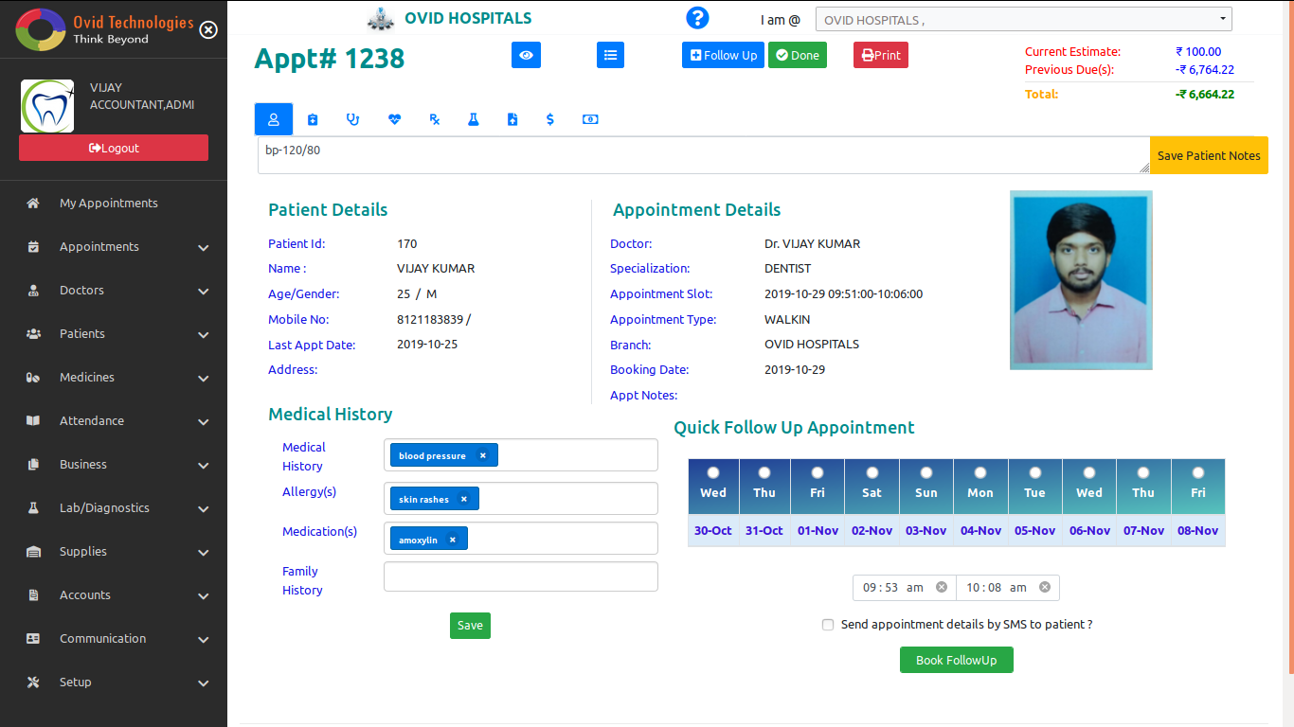This screenshot has height=727, width=1294.
Task: Expand the Setup sidebar menu chevron
Action: click(204, 683)
